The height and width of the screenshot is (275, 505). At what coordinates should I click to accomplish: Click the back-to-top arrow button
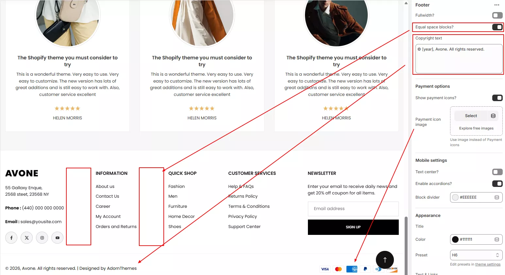(x=385, y=260)
